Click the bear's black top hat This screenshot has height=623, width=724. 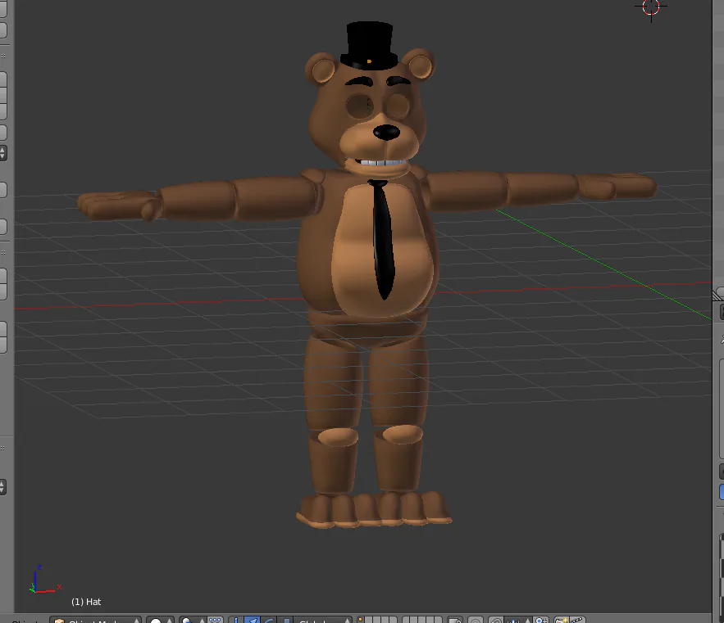pos(369,46)
